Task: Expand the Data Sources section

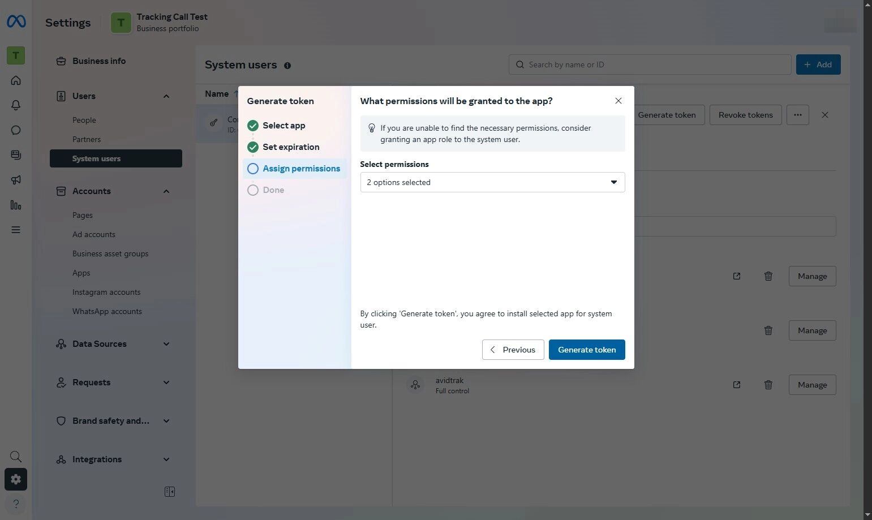Action: [x=166, y=343]
